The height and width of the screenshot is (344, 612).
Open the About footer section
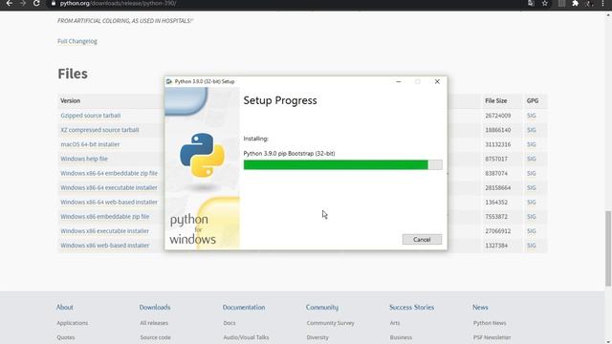[x=65, y=308]
